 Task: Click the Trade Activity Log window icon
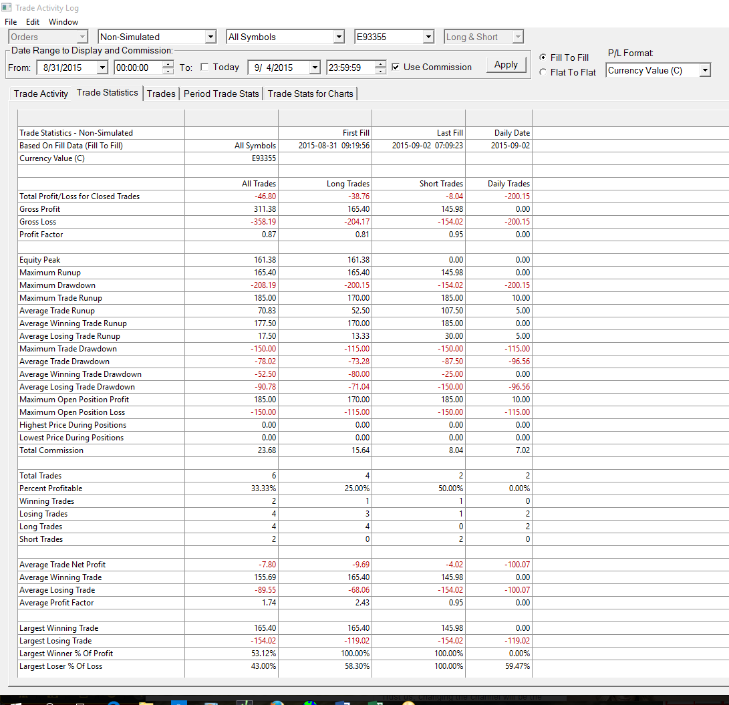coord(7,7)
